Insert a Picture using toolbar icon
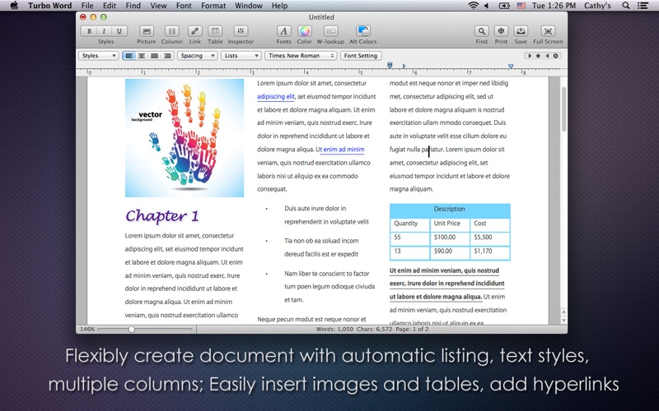 pos(147,31)
